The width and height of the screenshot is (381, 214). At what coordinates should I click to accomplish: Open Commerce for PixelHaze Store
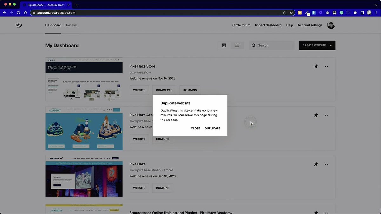[164, 90]
